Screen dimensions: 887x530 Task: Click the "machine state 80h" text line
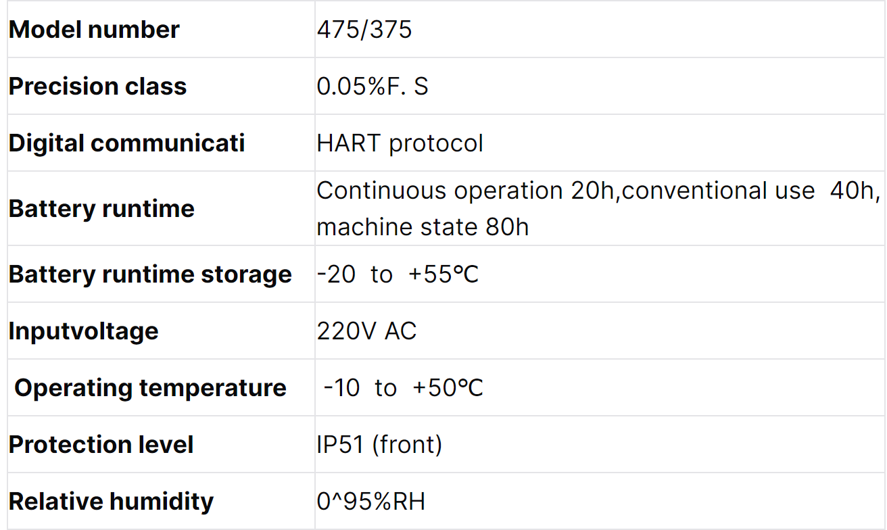coord(423,226)
